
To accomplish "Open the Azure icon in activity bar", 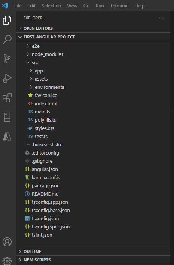I will coord(7,137).
